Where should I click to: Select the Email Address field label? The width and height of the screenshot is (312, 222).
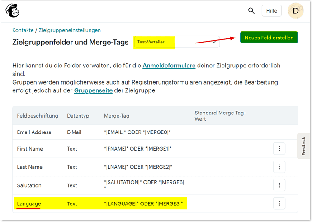(34, 132)
